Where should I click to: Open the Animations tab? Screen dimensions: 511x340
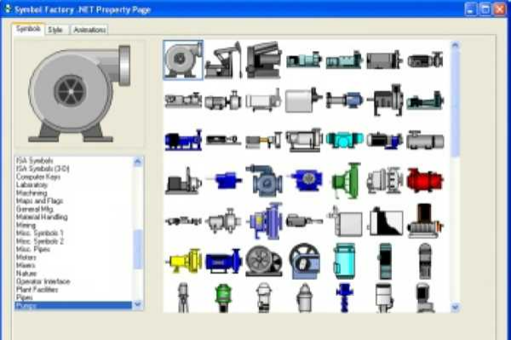(89, 30)
